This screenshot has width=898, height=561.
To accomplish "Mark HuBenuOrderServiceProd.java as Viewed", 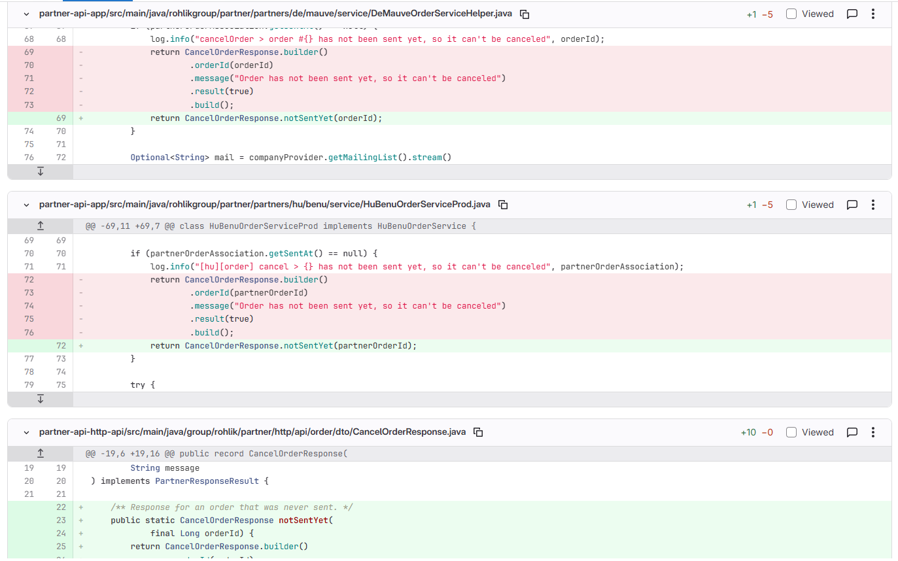I will [x=791, y=205].
